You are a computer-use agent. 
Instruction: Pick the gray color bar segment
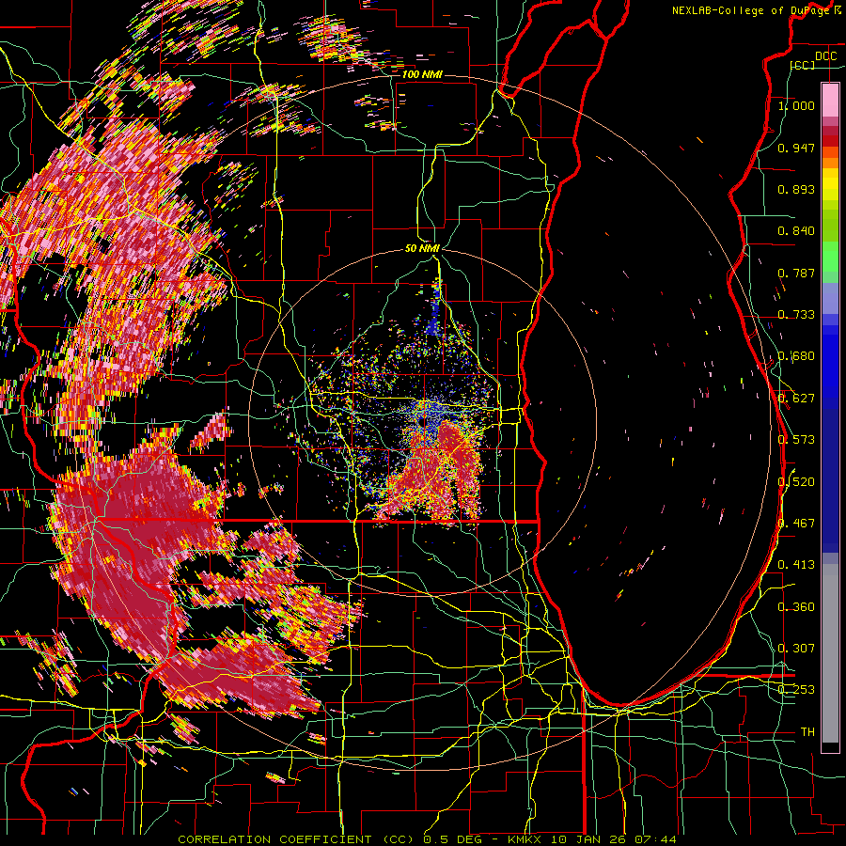(x=830, y=653)
